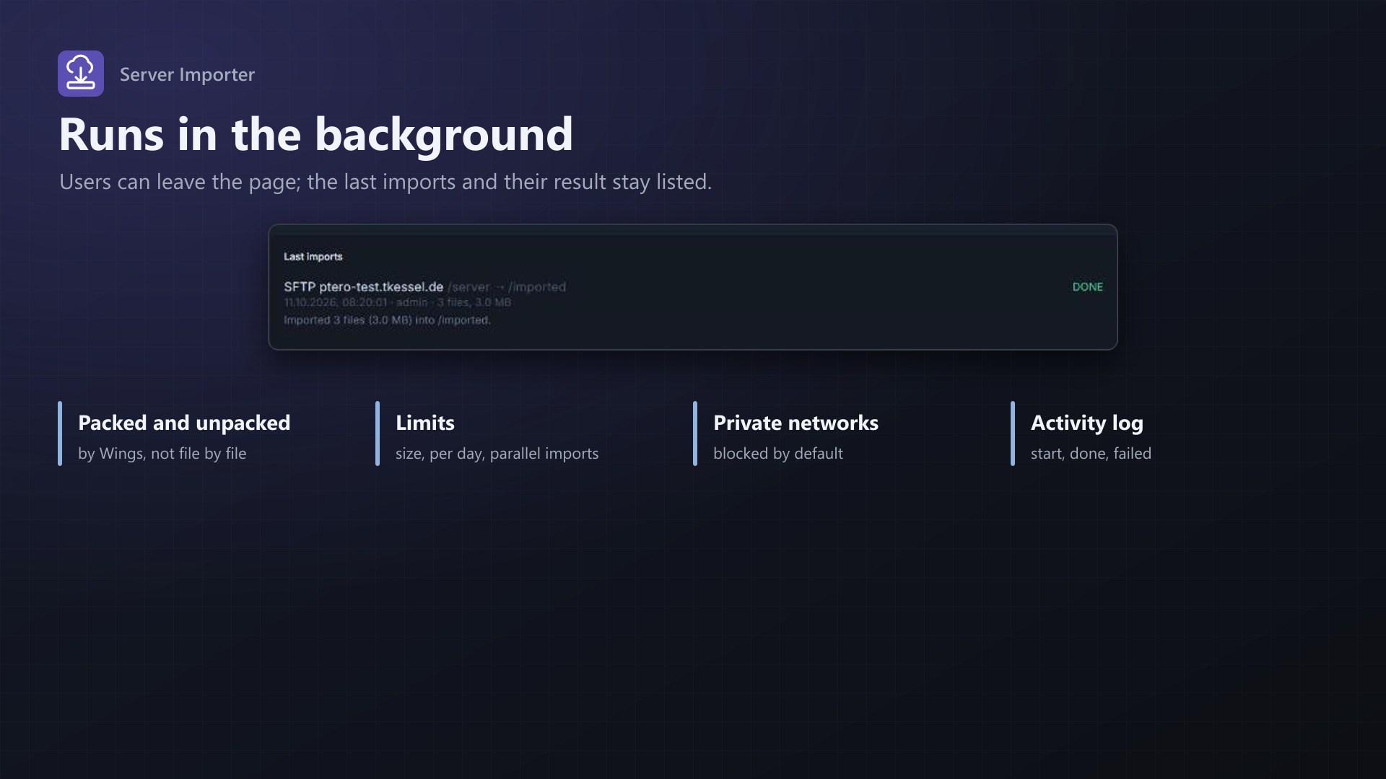Click the import date and admin details line
1386x779 pixels.
(x=397, y=303)
